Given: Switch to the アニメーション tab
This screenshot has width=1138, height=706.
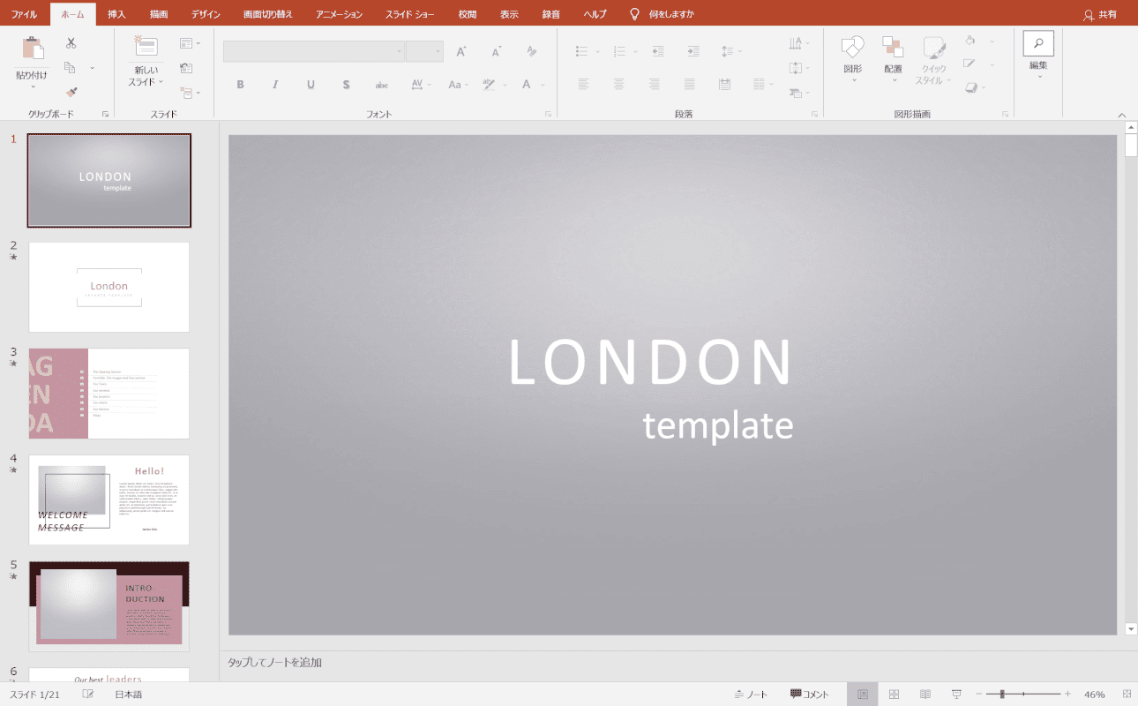Looking at the screenshot, I should [x=339, y=14].
